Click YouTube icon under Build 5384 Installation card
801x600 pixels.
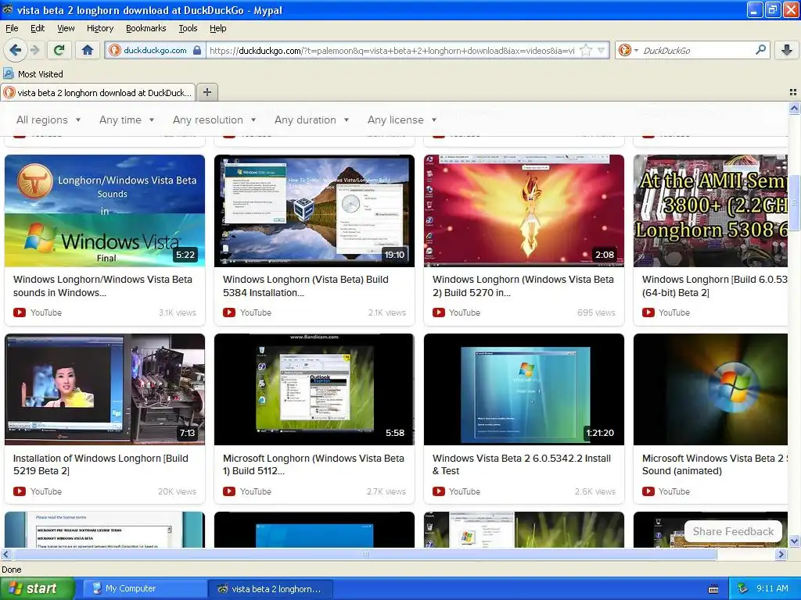(229, 312)
